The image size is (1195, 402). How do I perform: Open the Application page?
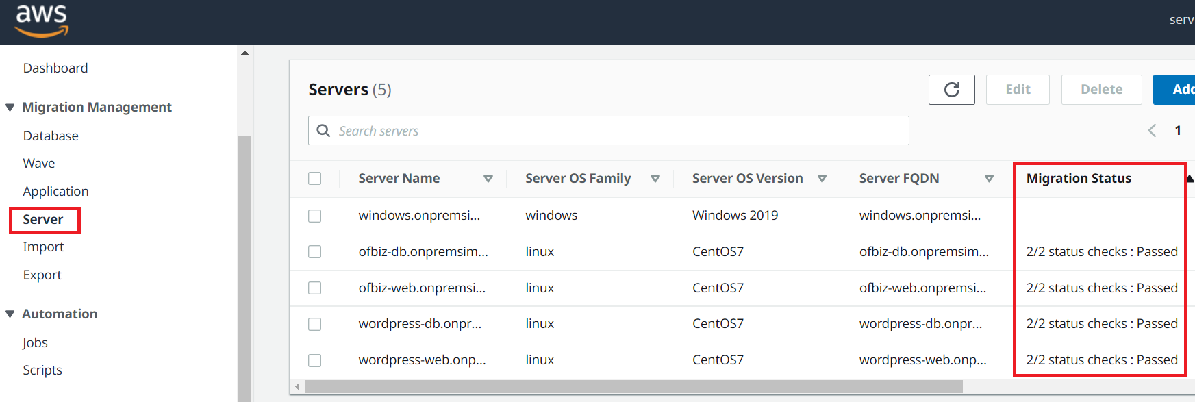tap(56, 192)
